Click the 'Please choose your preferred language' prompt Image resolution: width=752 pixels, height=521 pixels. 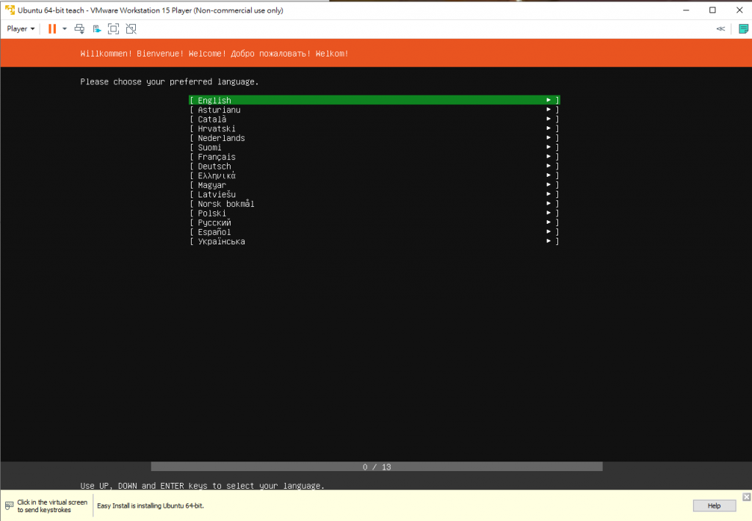pyautogui.click(x=170, y=82)
